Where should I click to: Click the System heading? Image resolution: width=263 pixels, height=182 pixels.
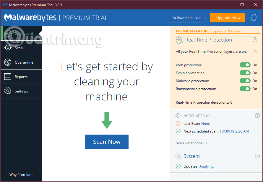191,156
